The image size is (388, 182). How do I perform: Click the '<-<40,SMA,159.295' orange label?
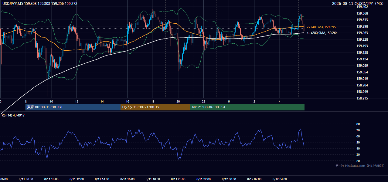(x=321, y=27)
